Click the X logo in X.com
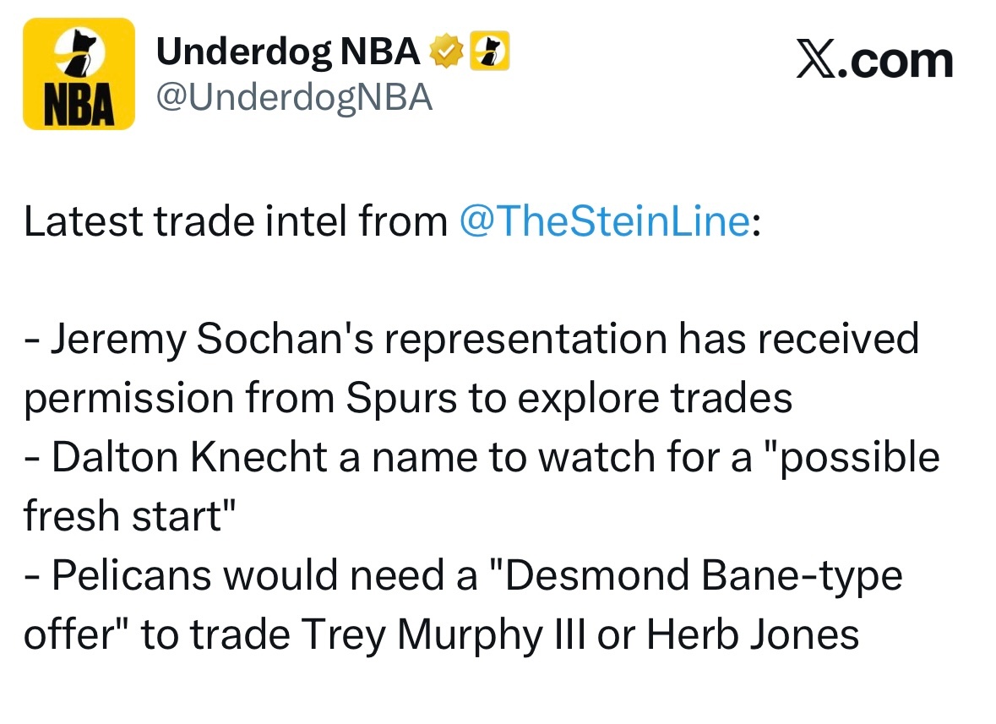 coord(814,62)
